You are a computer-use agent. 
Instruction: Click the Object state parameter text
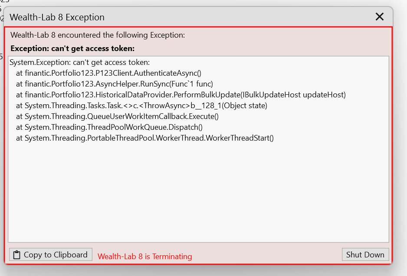(245, 106)
